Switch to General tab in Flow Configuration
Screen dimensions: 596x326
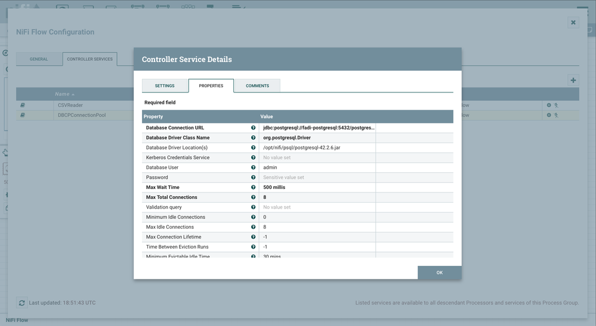(x=39, y=59)
